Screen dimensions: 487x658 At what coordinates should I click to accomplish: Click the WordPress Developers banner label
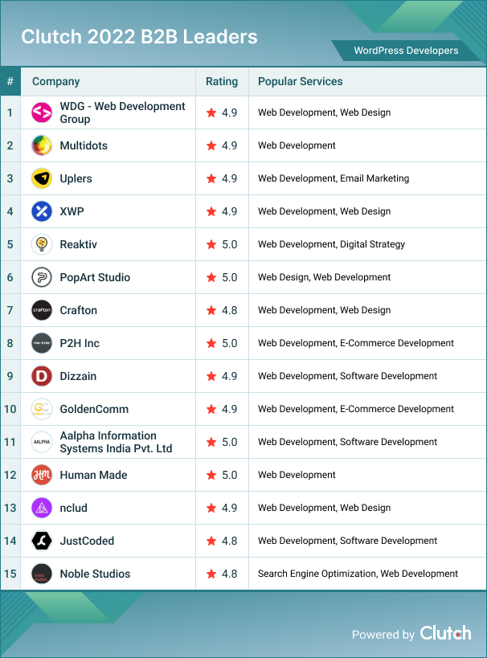click(x=406, y=51)
